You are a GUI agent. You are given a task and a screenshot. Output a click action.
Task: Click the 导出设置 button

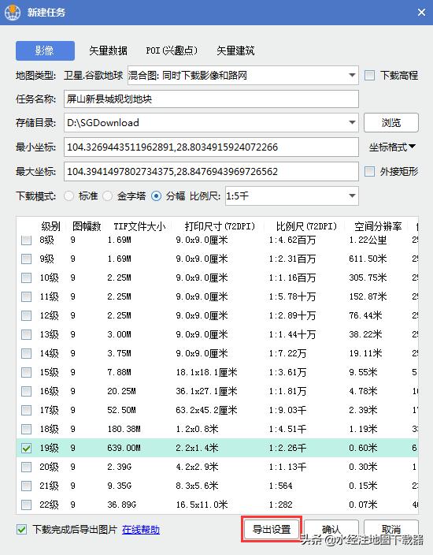click(272, 530)
